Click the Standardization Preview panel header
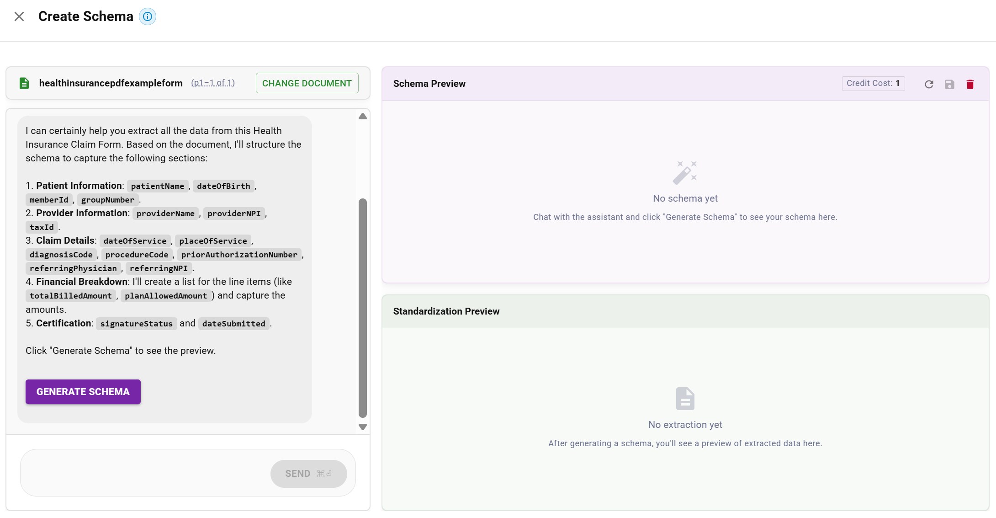 coord(446,311)
